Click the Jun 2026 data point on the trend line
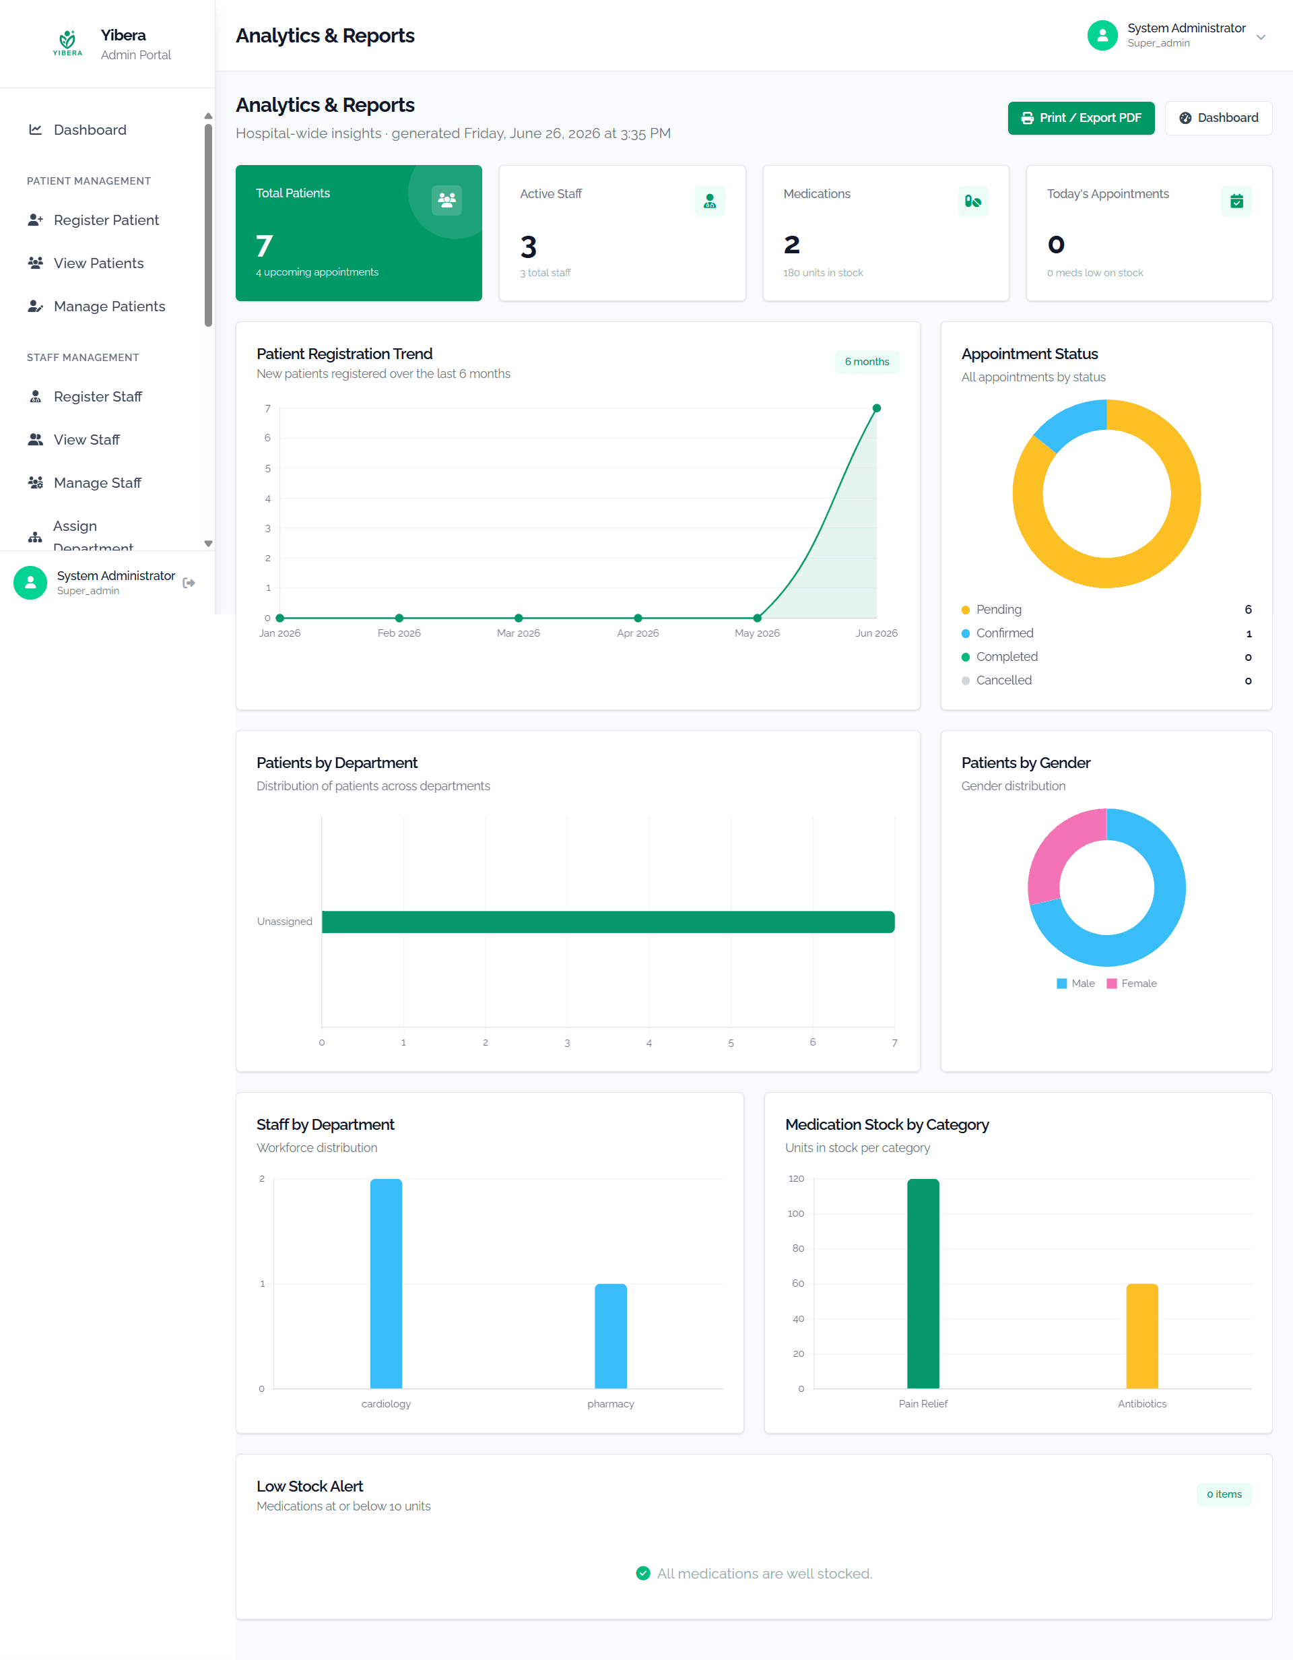 [x=877, y=409]
